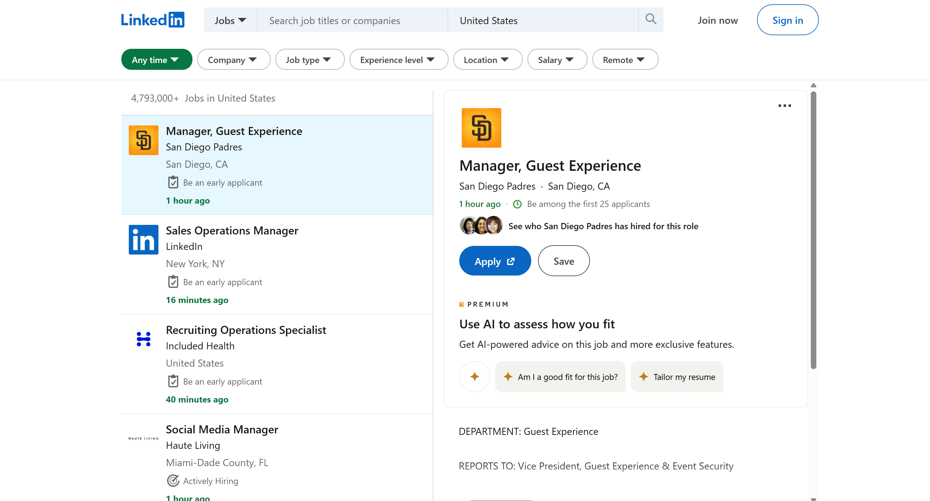Click the LinkedIn logo
The height and width of the screenshot is (501, 930).
click(x=152, y=19)
